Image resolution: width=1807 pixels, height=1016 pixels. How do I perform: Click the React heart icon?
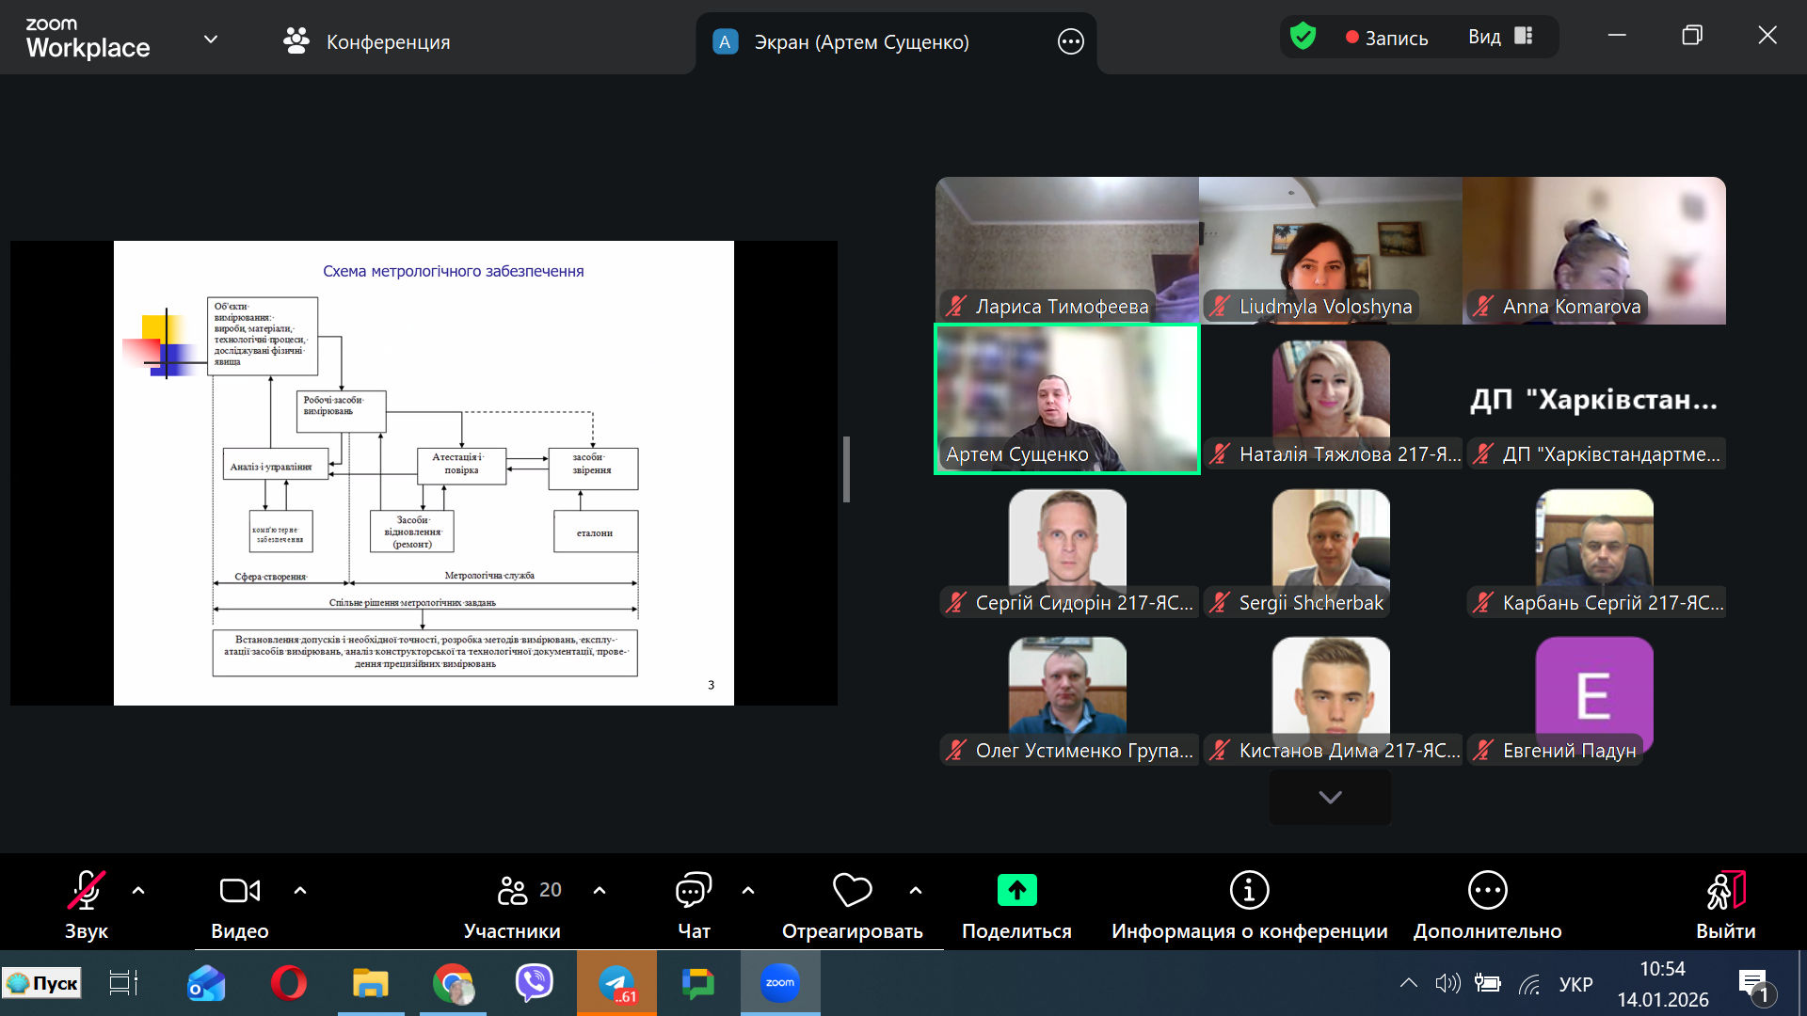(852, 890)
